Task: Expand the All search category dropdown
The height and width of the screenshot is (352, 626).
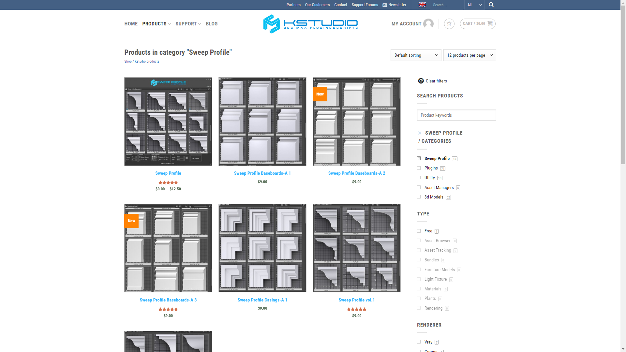Action: point(475,5)
